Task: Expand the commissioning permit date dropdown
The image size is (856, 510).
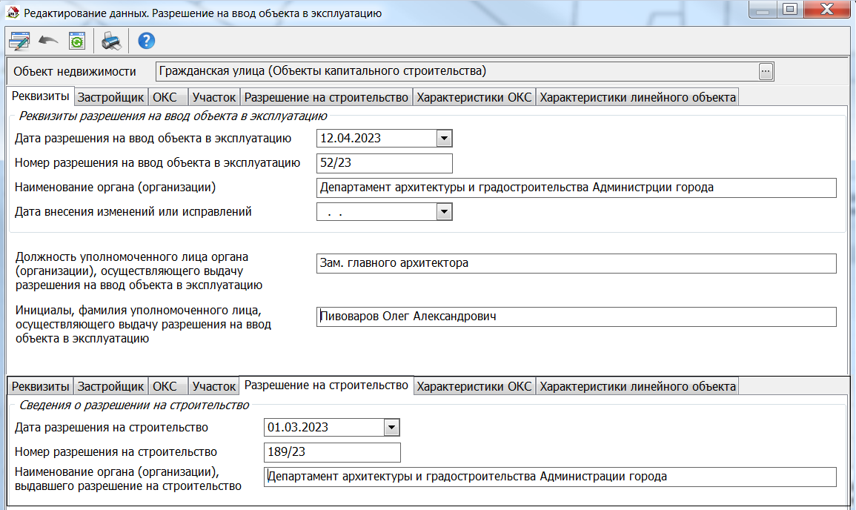Action: [444, 138]
